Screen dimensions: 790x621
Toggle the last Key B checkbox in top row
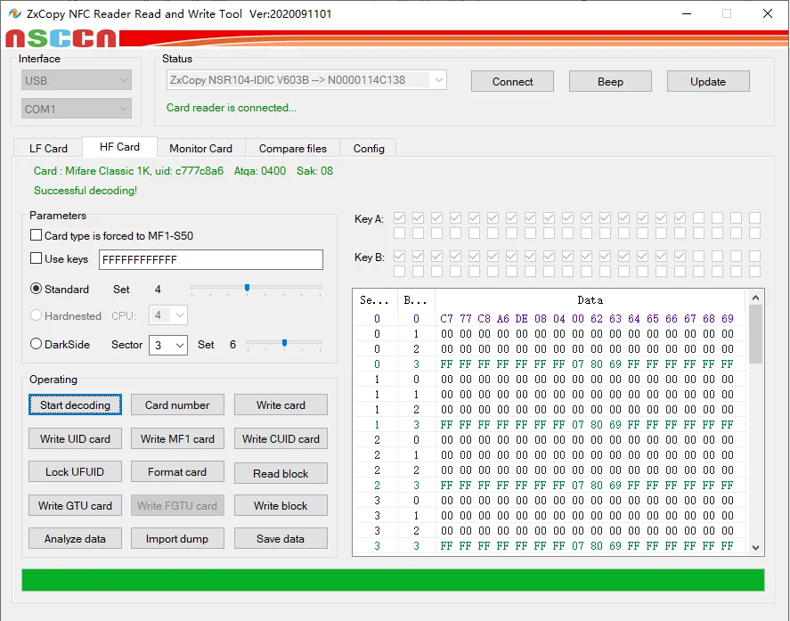click(754, 256)
